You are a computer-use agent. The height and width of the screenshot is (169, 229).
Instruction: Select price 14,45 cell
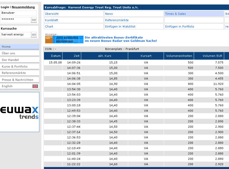(113, 121)
